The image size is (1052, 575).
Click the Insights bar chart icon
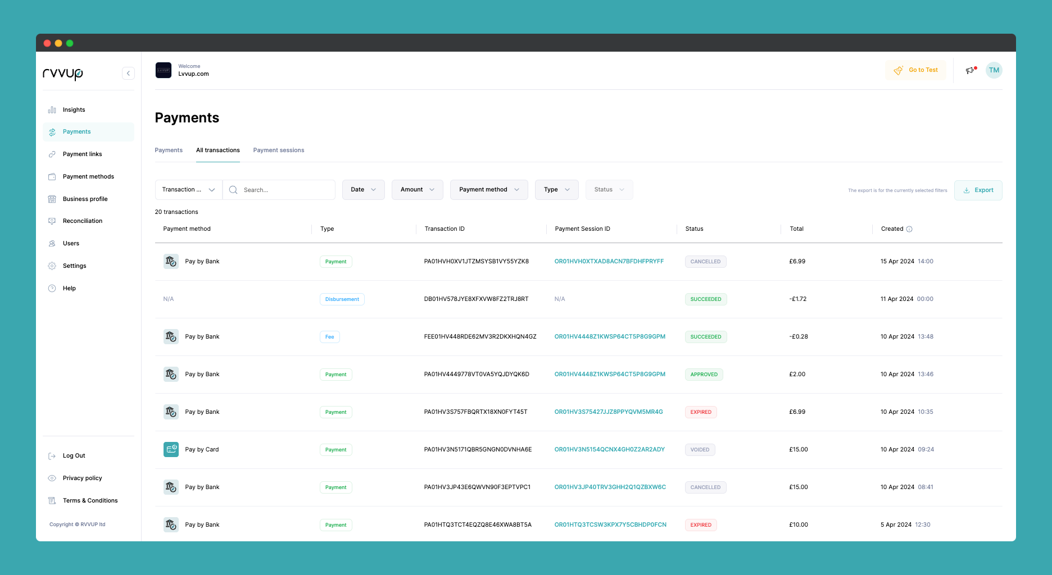pos(52,110)
